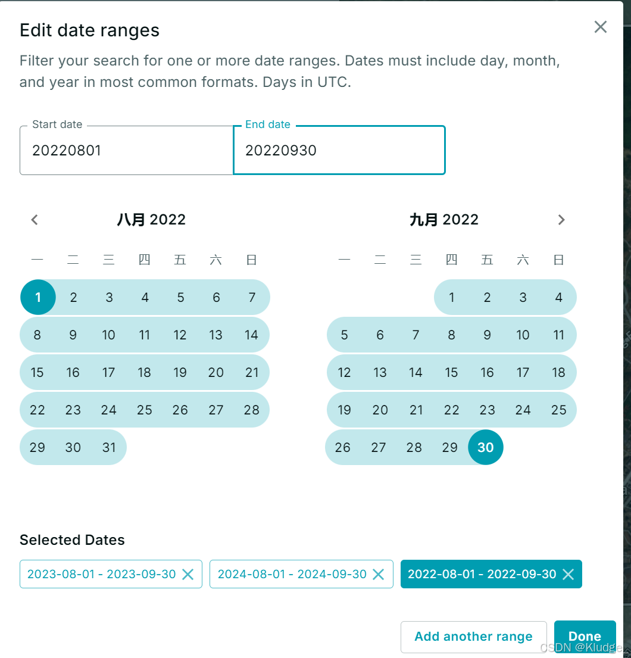Remove the 2024-08-01 - 2024-09-30 range
The image size is (631, 658).
coord(379,574)
